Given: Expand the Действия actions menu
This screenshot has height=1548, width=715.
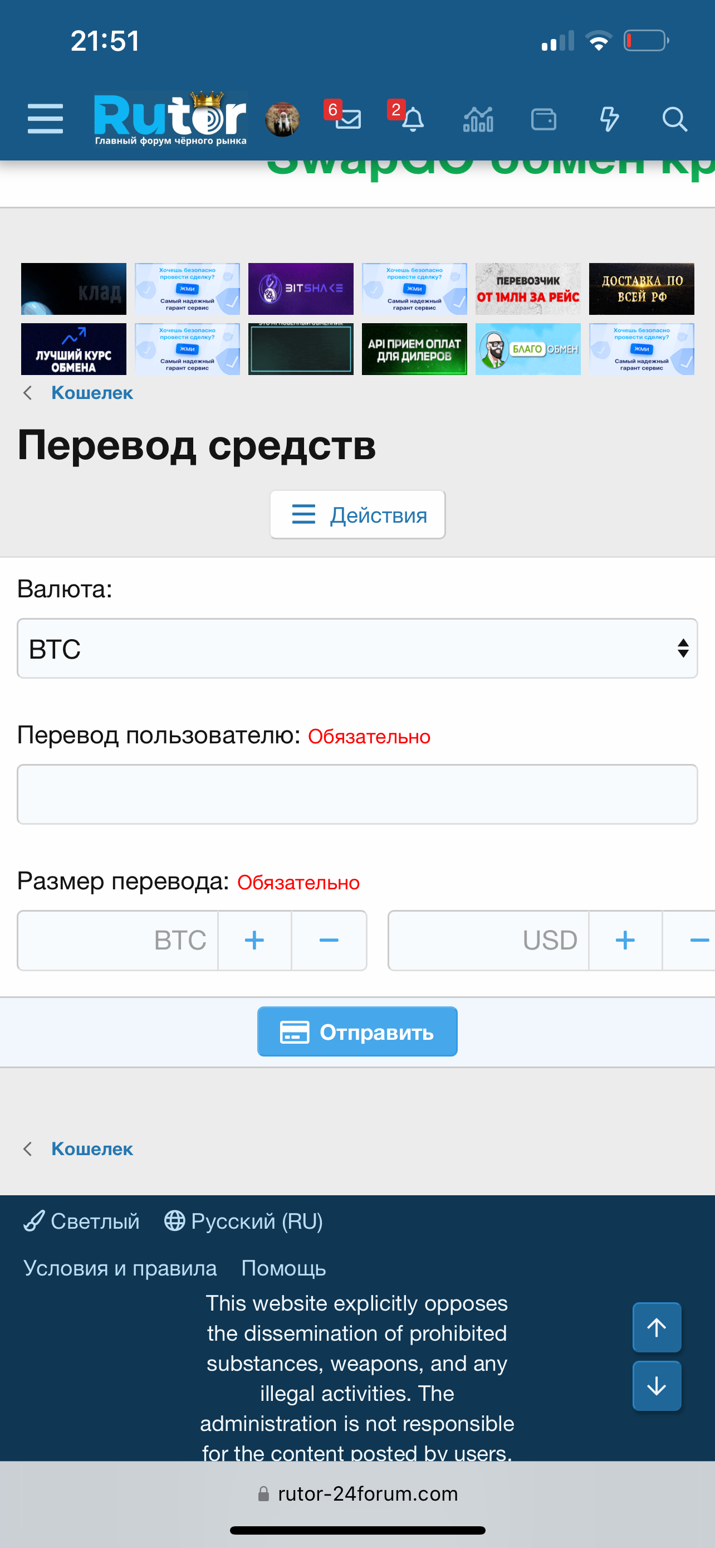Looking at the screenshot, I should pos(358,515).
